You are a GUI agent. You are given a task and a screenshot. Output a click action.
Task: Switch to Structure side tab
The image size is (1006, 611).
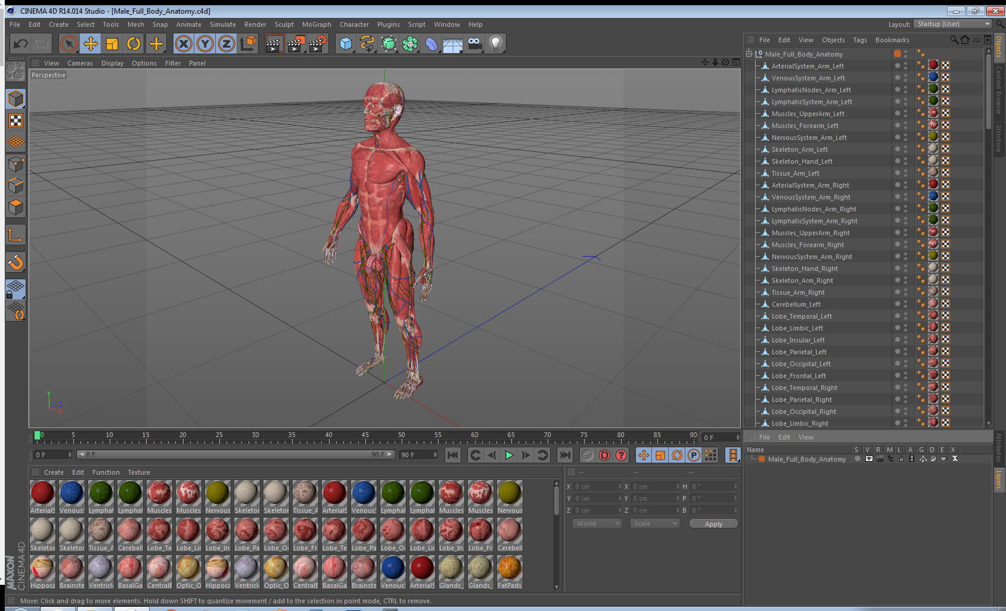click(998, 138)
